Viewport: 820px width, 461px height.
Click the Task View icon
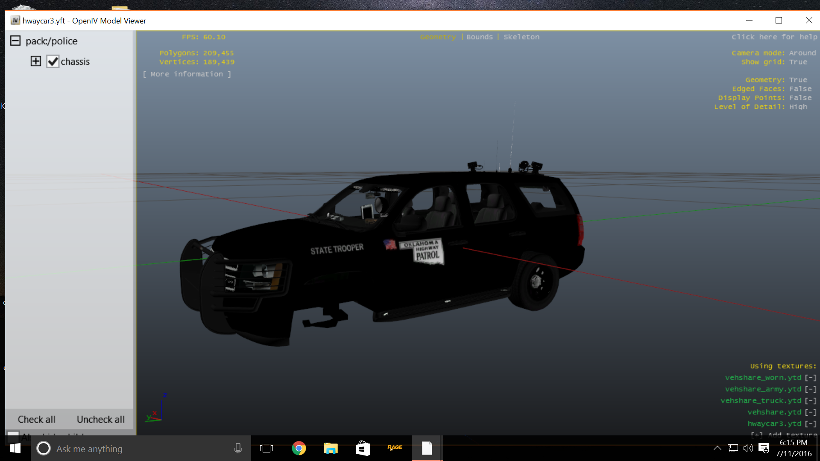pyautogui.click(x=266, y=448)
